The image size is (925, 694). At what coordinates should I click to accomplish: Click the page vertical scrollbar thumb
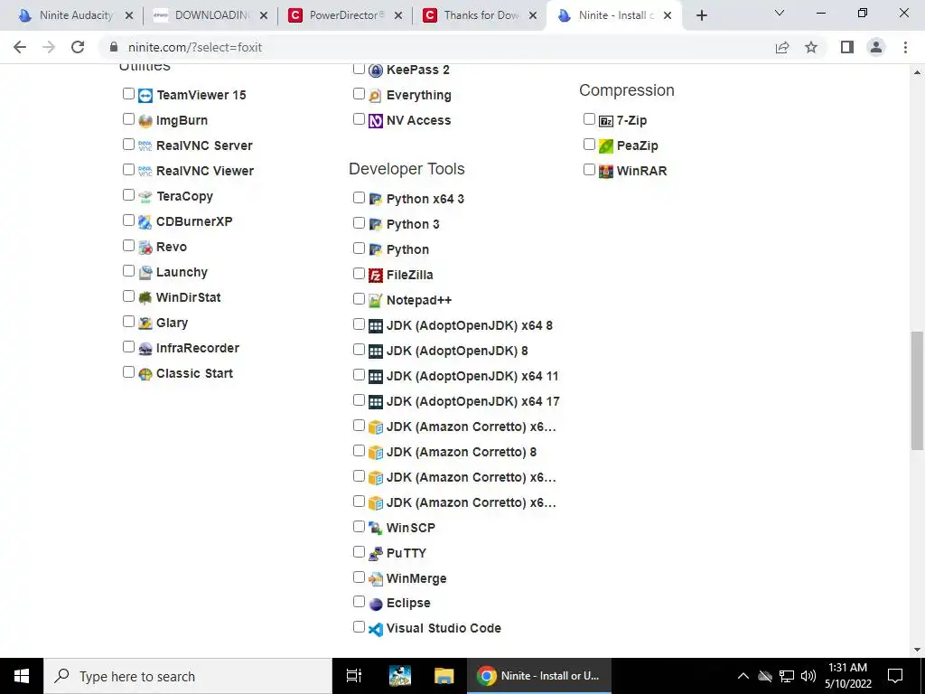click(x=917, y=390)
